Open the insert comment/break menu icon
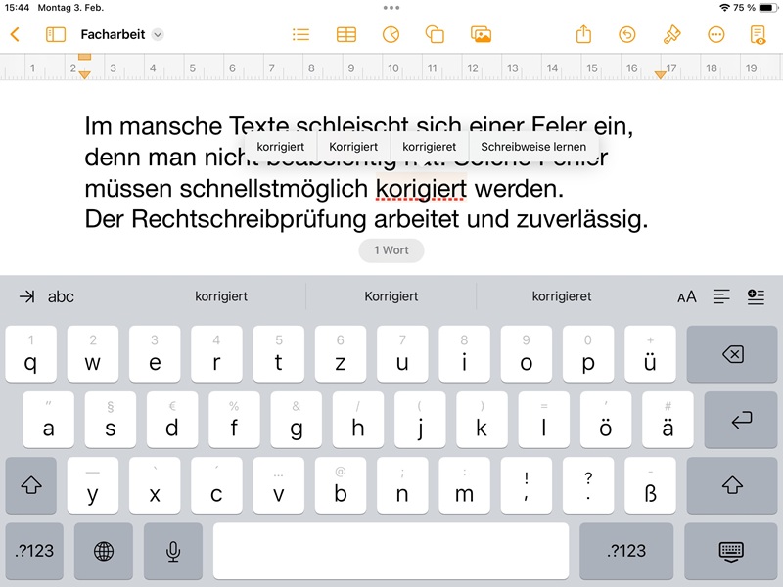This screenshot has width=783, height=587. [x=756, y=296]
